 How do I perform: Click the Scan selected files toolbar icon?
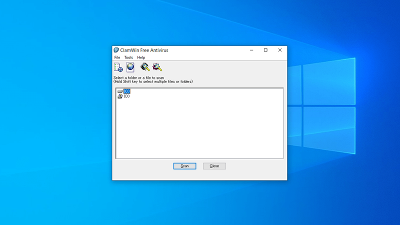coord(157,67)
